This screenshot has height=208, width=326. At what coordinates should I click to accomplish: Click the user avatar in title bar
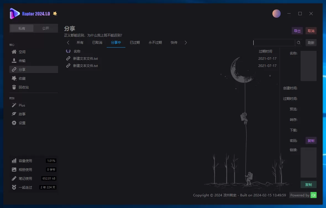[277, 13]
